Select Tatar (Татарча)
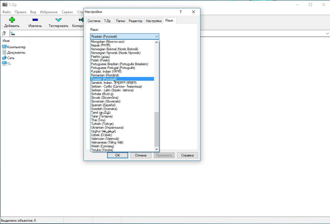The width and height of the screenshot is (330, 224). [x=122, y=116]
